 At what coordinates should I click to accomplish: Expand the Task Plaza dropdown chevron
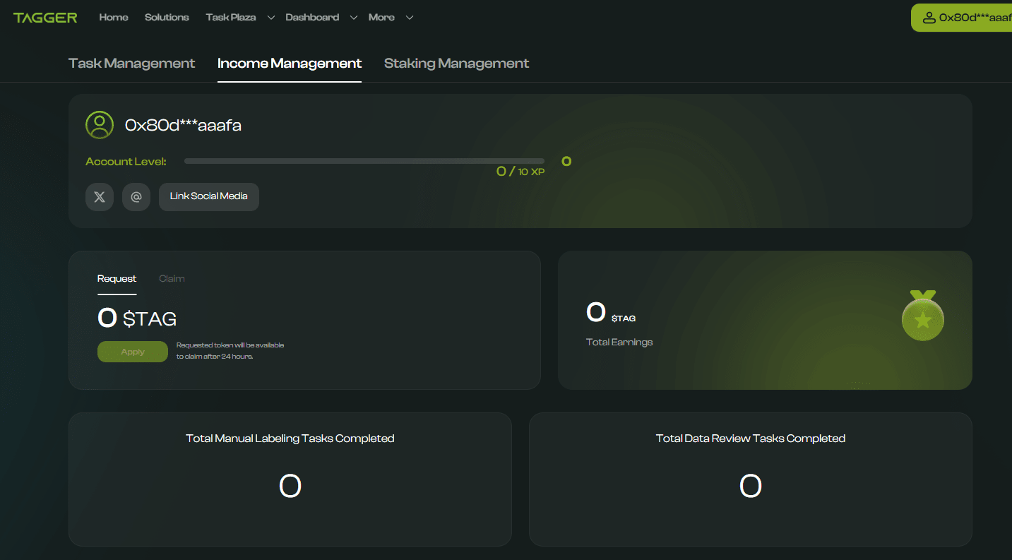pyautogui.click(x=270, y=18)
